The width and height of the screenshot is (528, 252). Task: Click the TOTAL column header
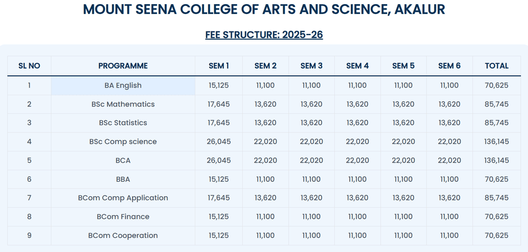[x=496, y=66]
